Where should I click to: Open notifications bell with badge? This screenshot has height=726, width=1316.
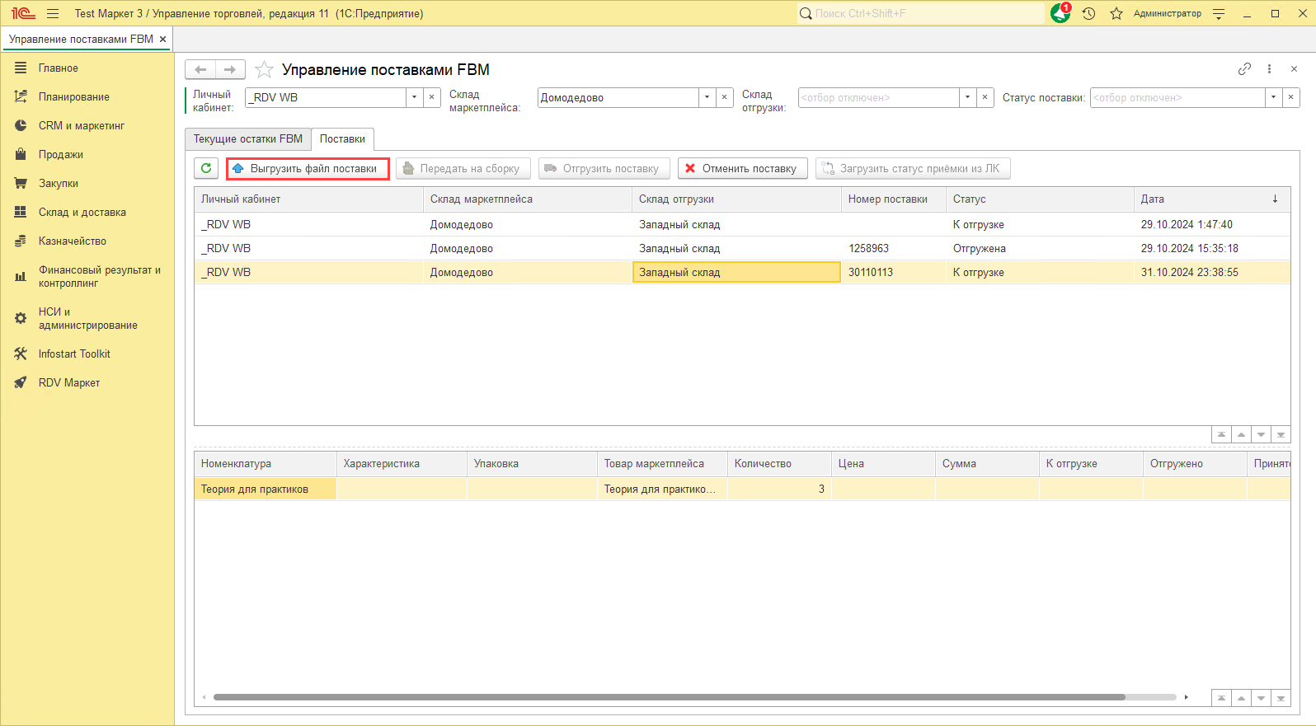point(1060,13)
